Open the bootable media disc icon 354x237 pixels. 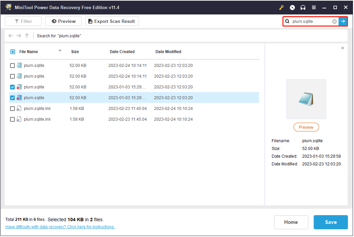[x=292, y=7]
